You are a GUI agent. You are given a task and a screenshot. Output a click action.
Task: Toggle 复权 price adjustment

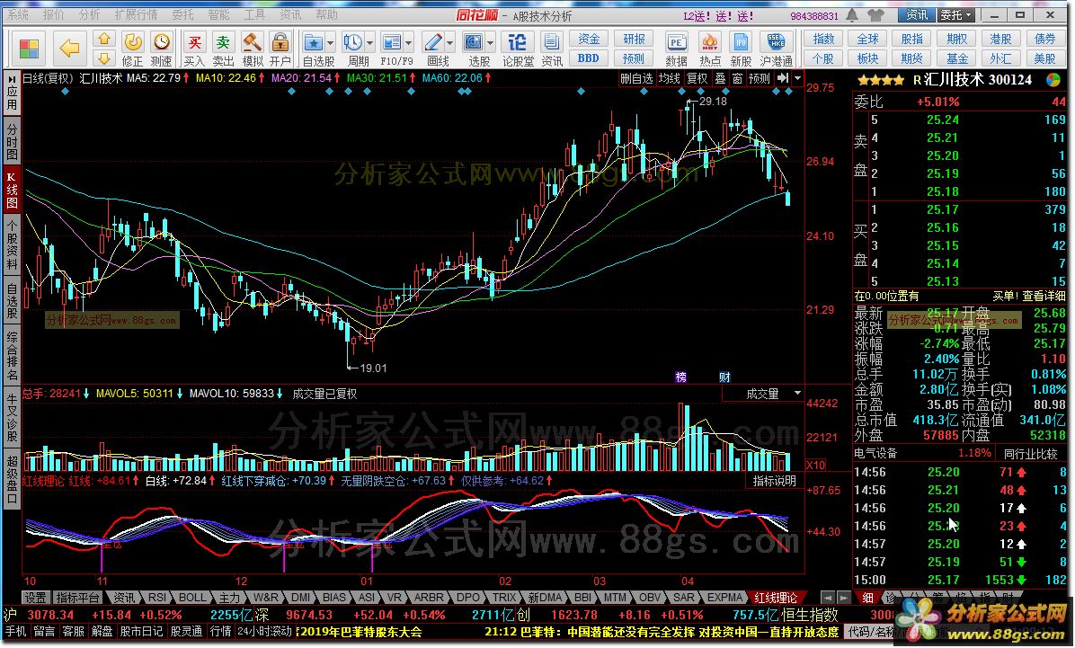(697, 79)
